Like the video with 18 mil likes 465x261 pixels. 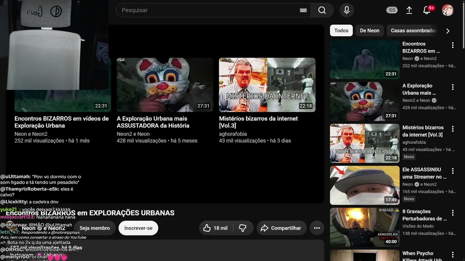[x=215, y=228]
